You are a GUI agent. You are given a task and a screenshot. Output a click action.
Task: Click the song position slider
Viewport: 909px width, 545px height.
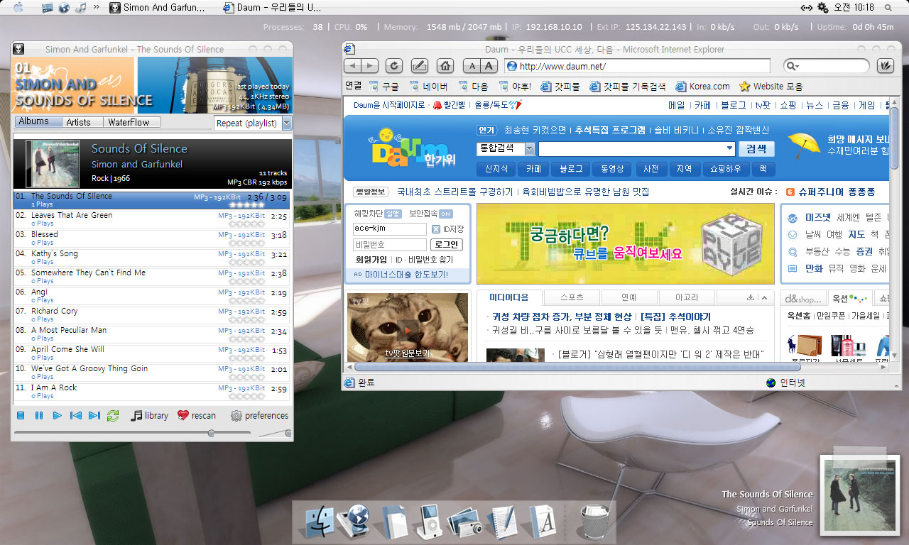(132, 433)
